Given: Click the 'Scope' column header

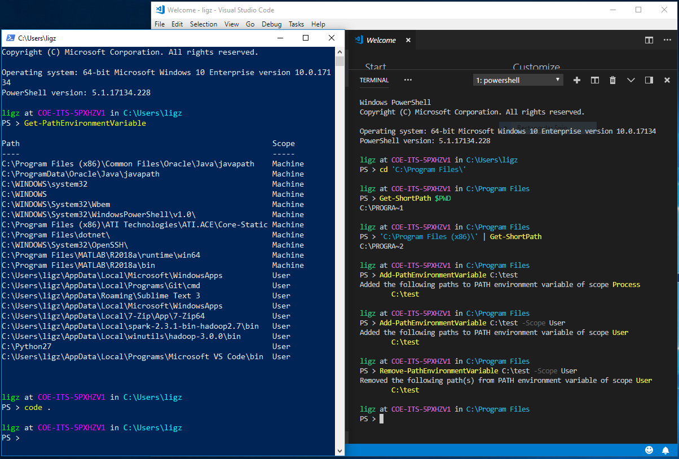Looking at the screenshot, I should coord(284,143).
